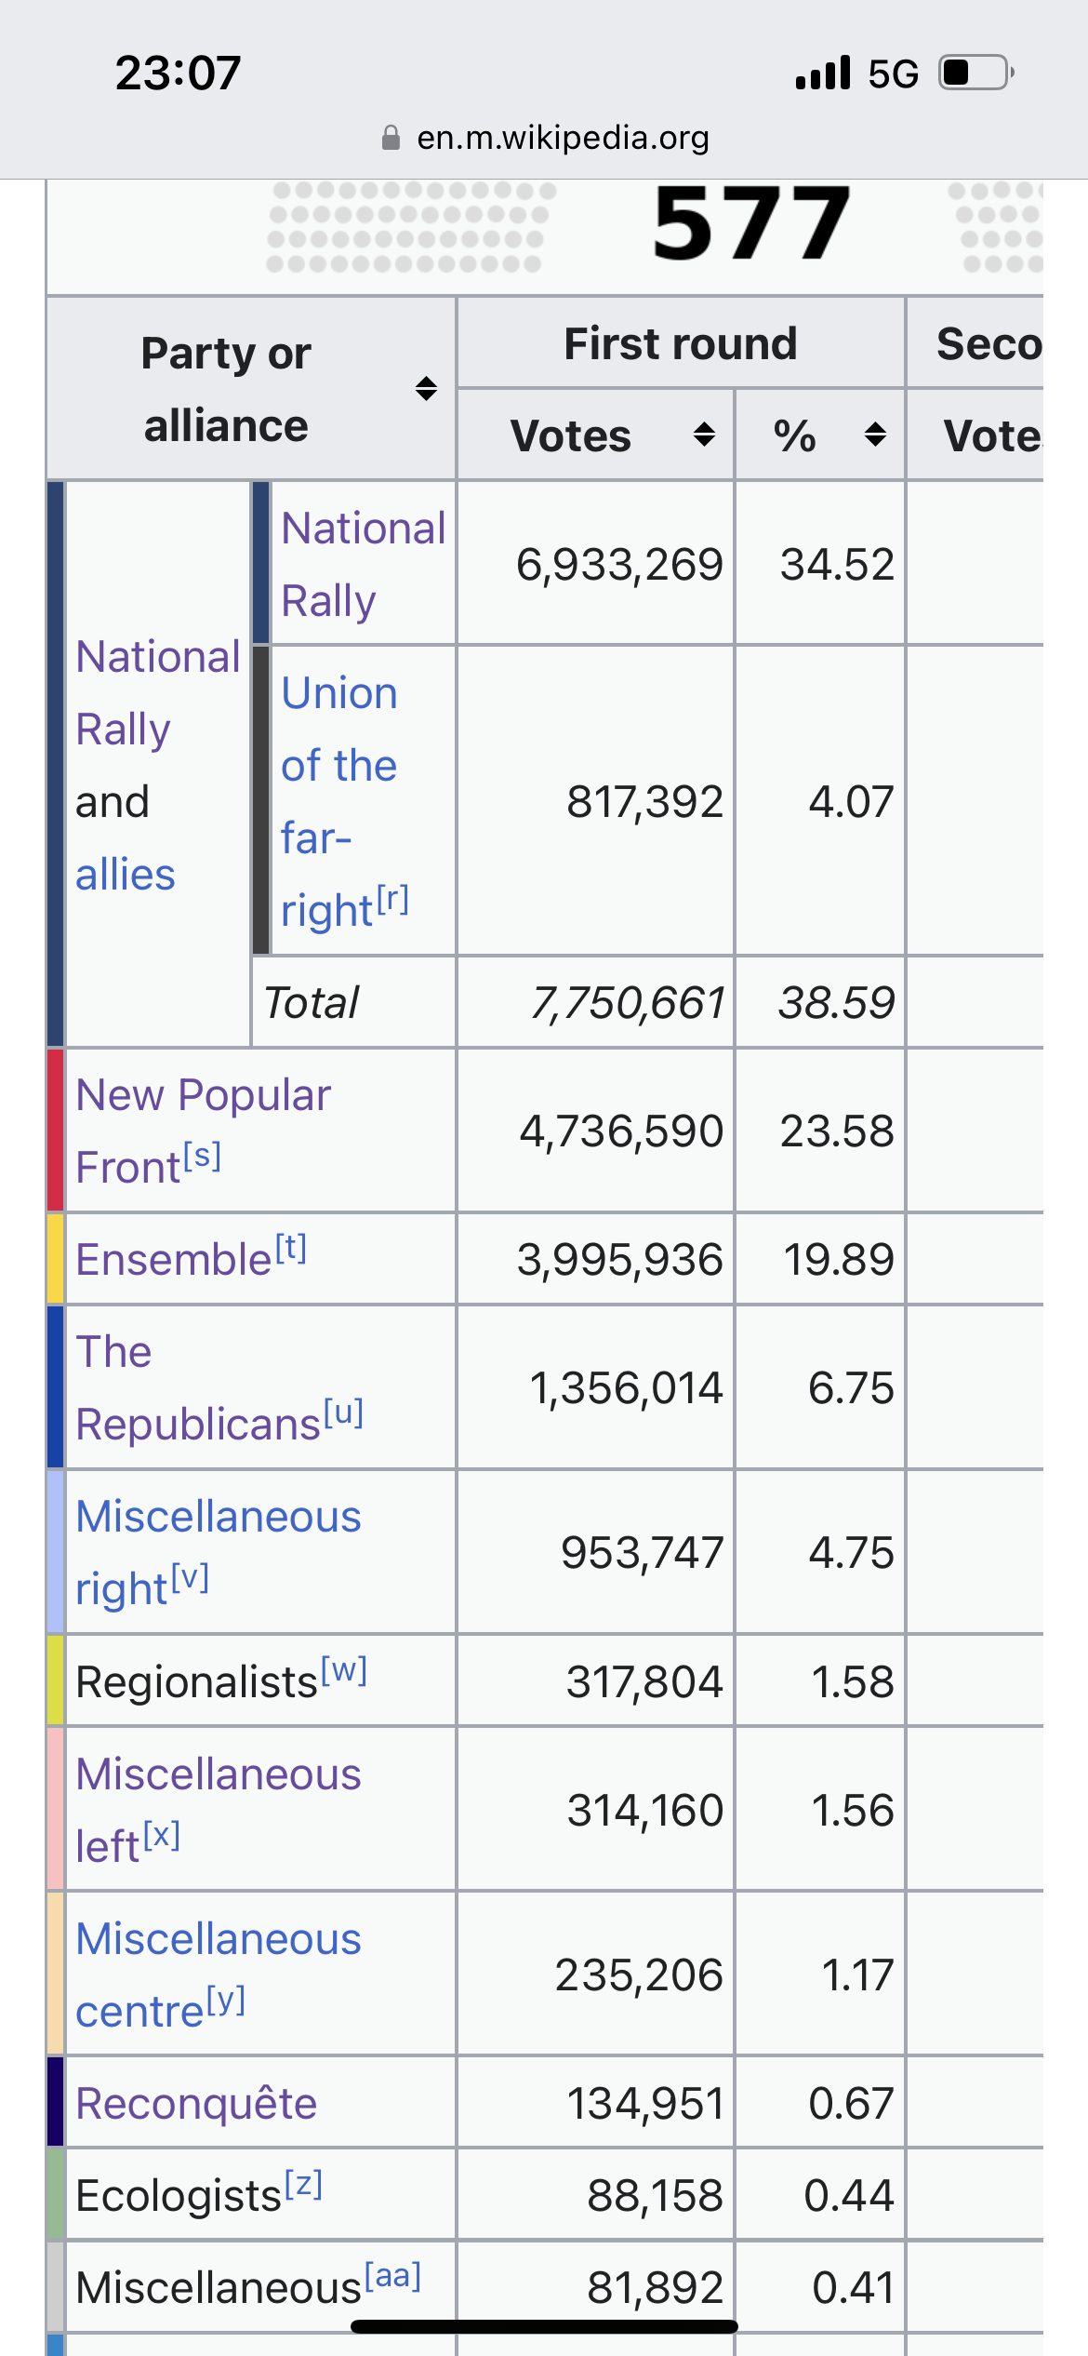The height and width of the screenshot is (2356, 1088).
Task: Open The Republicans link
Action: pyautogui.click(x=198, y=1388)
